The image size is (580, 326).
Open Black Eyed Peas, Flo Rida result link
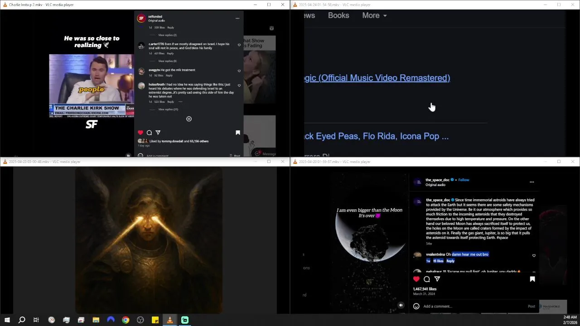click(377, 136)
